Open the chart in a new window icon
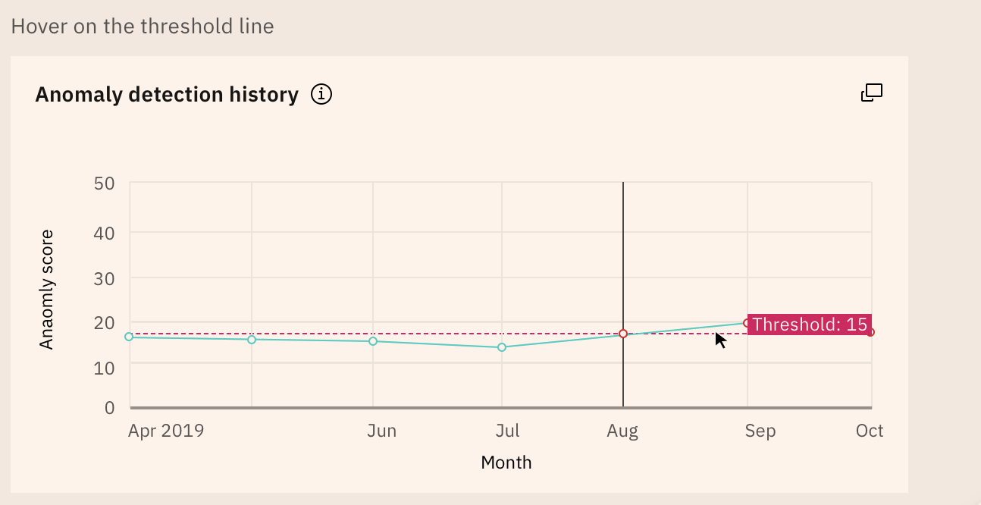The width and height of the screenshot is (981, 505). coord(871,92)
